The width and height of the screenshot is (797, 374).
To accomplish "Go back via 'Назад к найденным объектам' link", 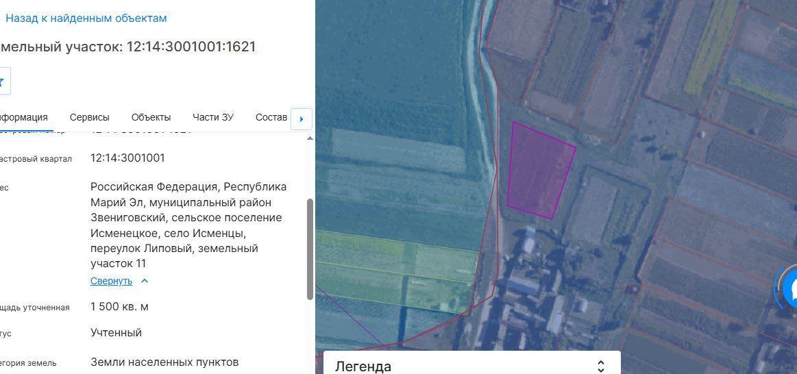I will pos(86,18).
